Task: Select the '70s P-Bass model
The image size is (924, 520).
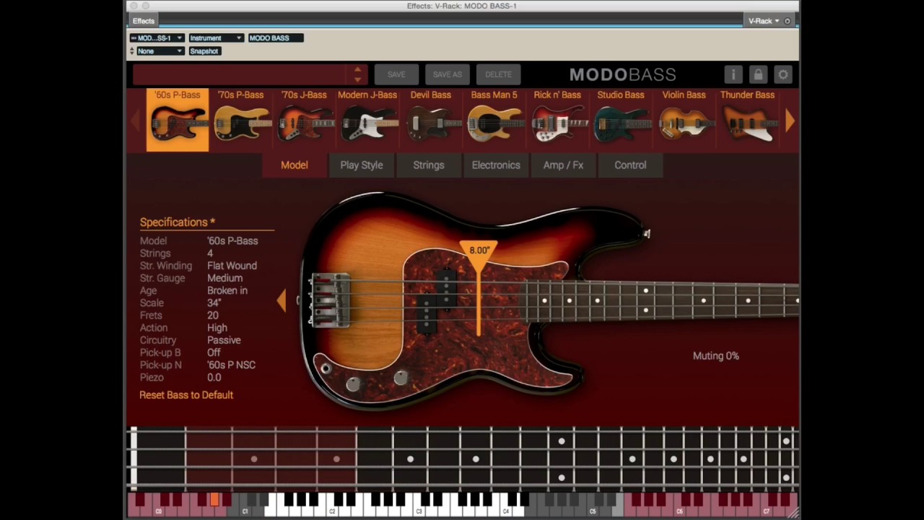Action: (x=240, y=120)
